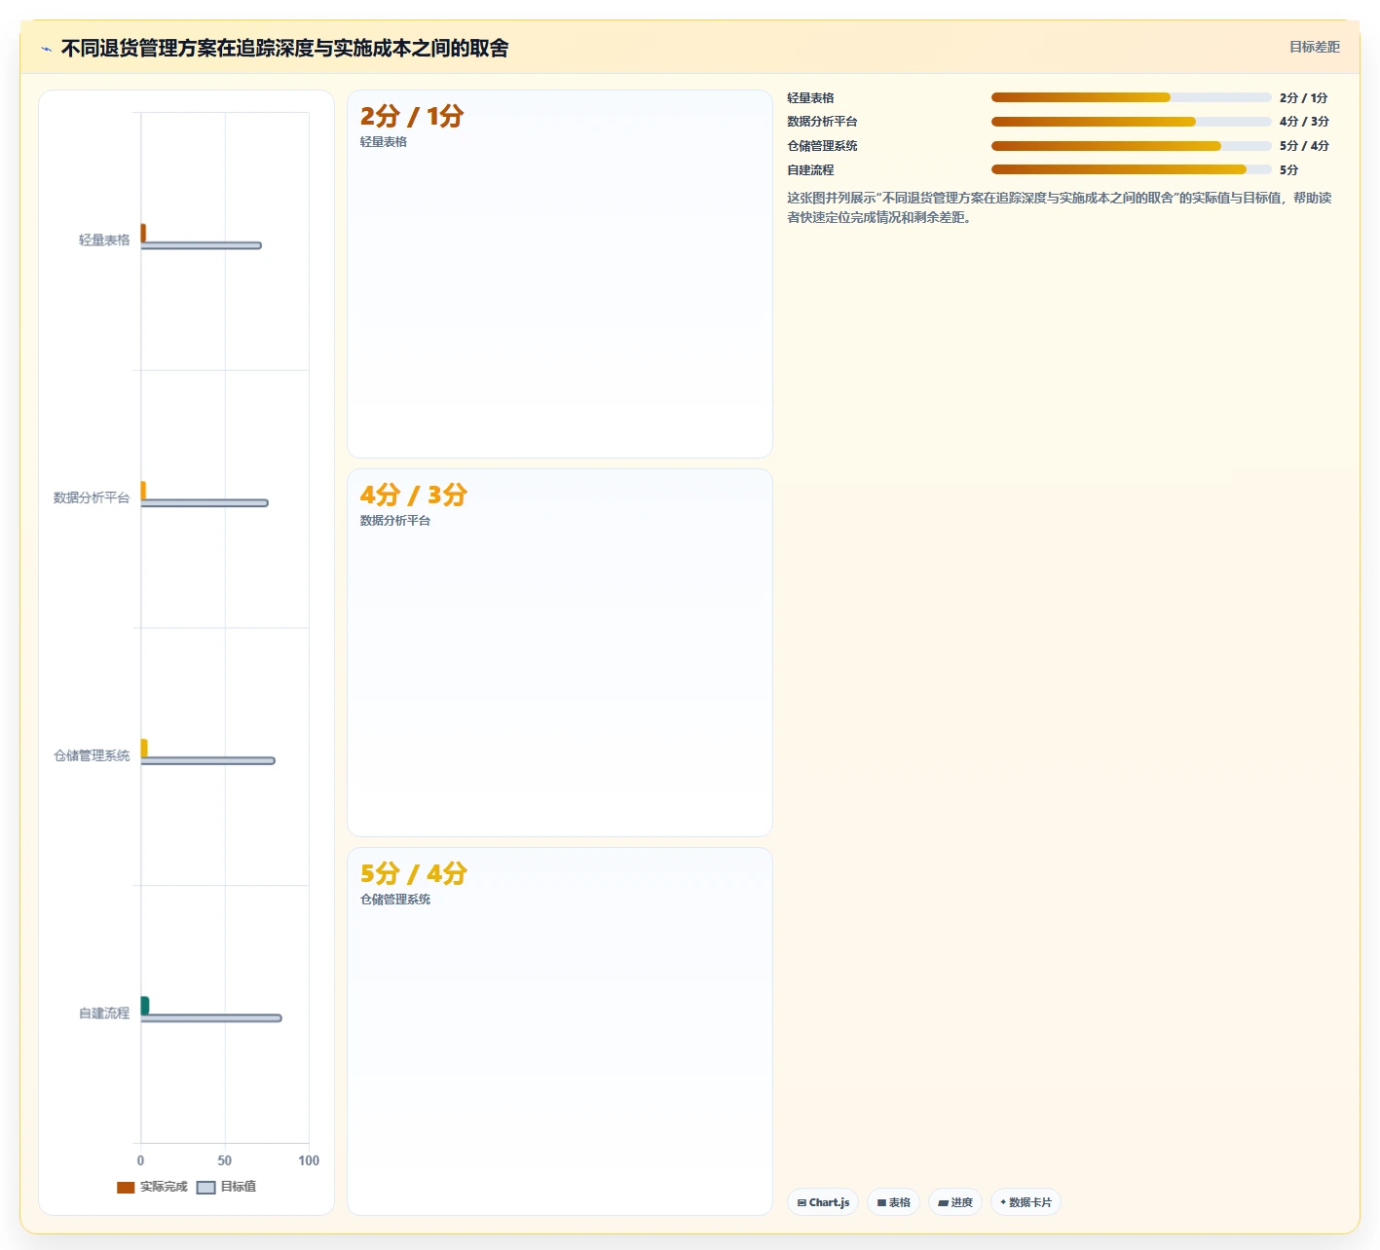Click 仓储管理系统 caption inside the bottom card
1380x1250 pixels.
(395, 900)
